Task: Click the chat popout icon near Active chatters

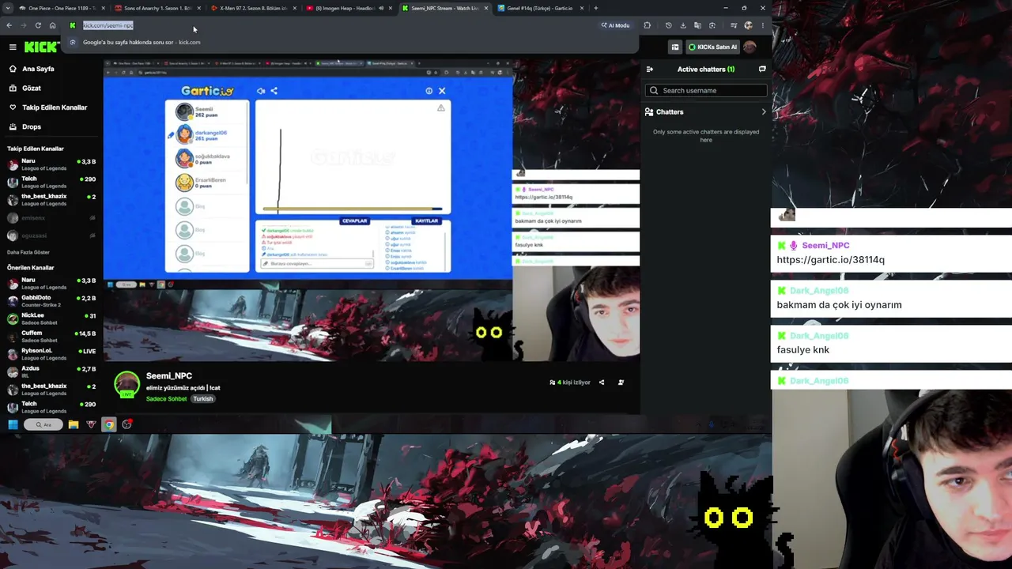Action: (x=762, y=69)
